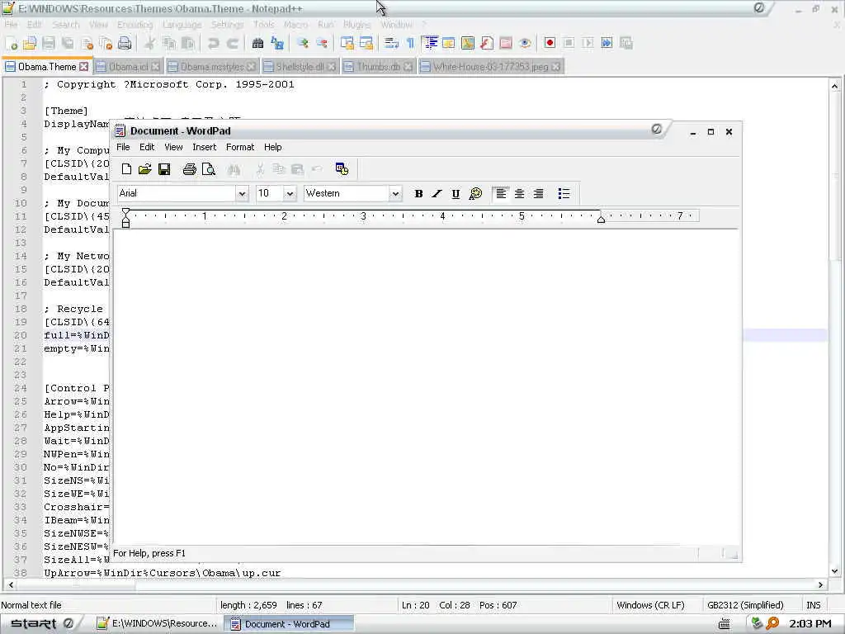The width and height of the screenshot is (845, 634).
Task: Click the Find binoculars icon in Notepad++
Action: point(257,43)
